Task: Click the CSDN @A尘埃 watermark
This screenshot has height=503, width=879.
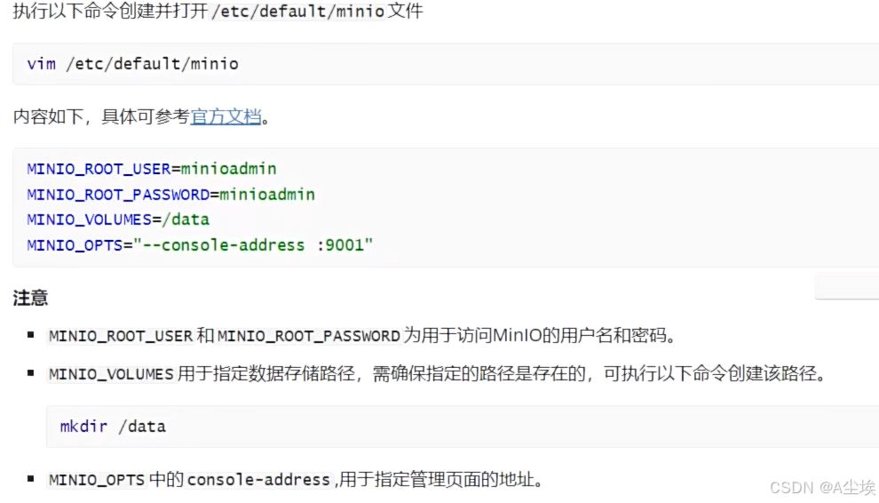Action: (821, 487)
